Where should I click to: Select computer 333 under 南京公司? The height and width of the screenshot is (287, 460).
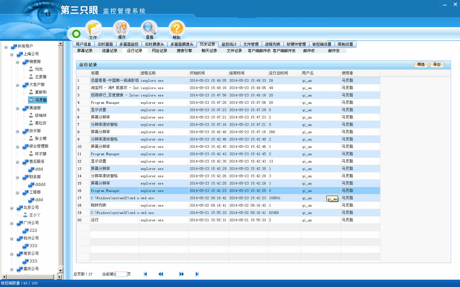(x=33, y=261)
